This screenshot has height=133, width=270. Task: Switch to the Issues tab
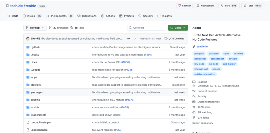pos(32,16)
